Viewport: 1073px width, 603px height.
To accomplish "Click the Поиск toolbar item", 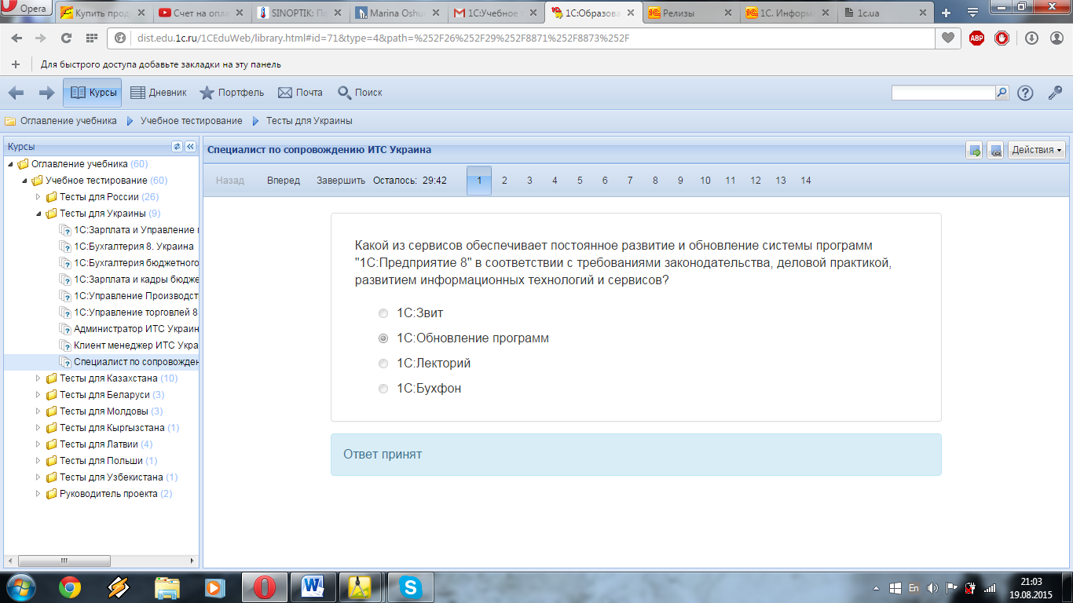I will [360, 93].
